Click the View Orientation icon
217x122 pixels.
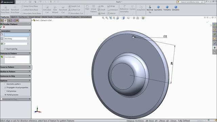(118, 18)
